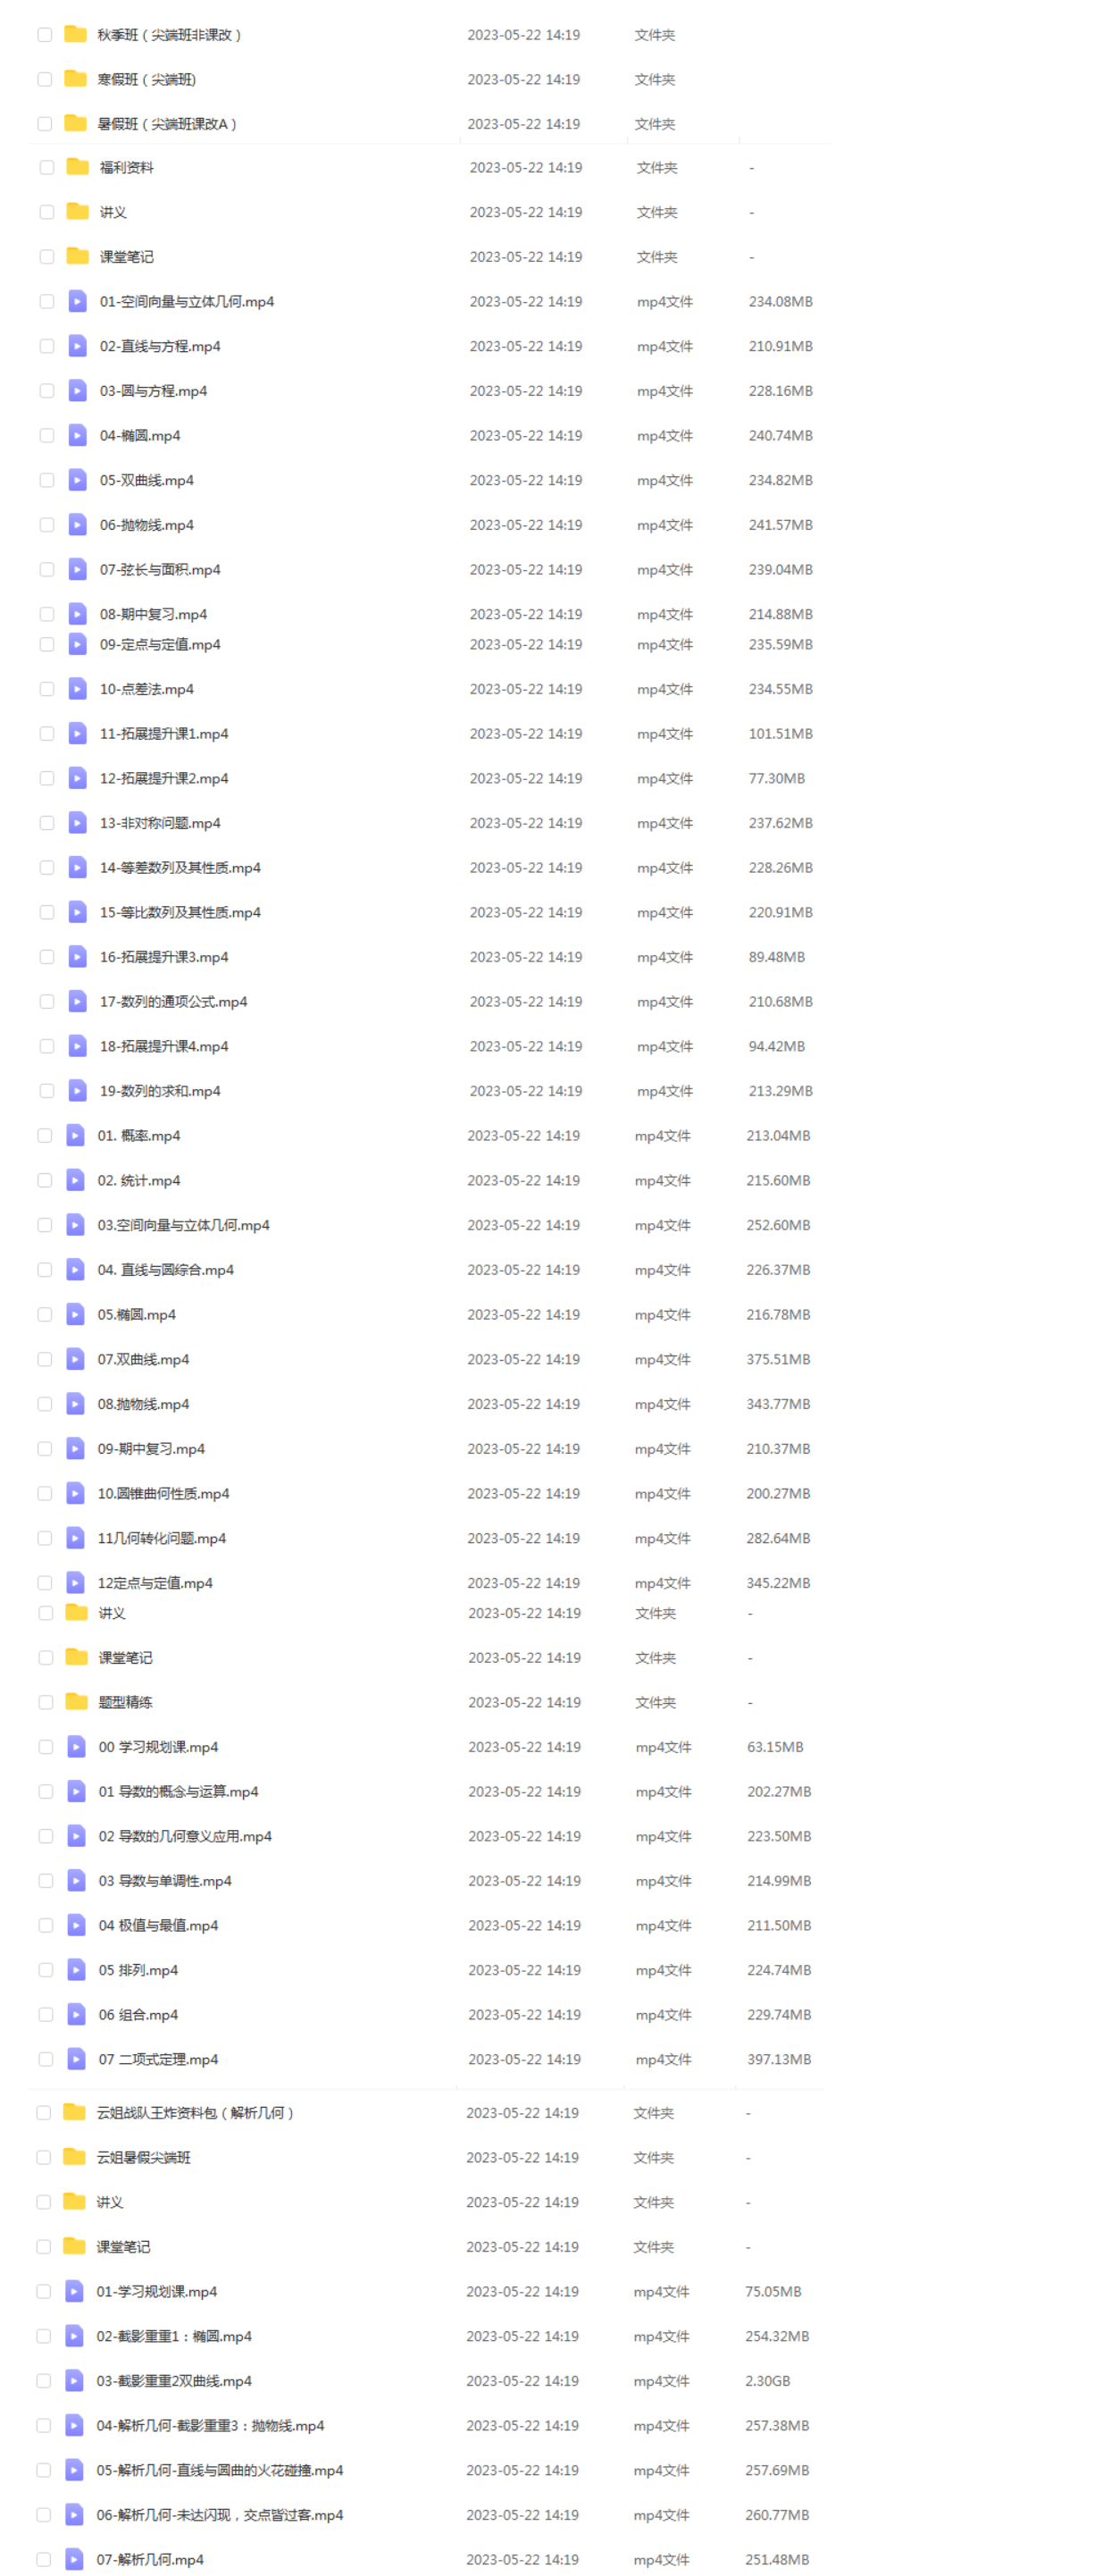Open the 暑假班（尖端班课改A）folder name
Screen dimensions: 1103x2576
point(167,124)
